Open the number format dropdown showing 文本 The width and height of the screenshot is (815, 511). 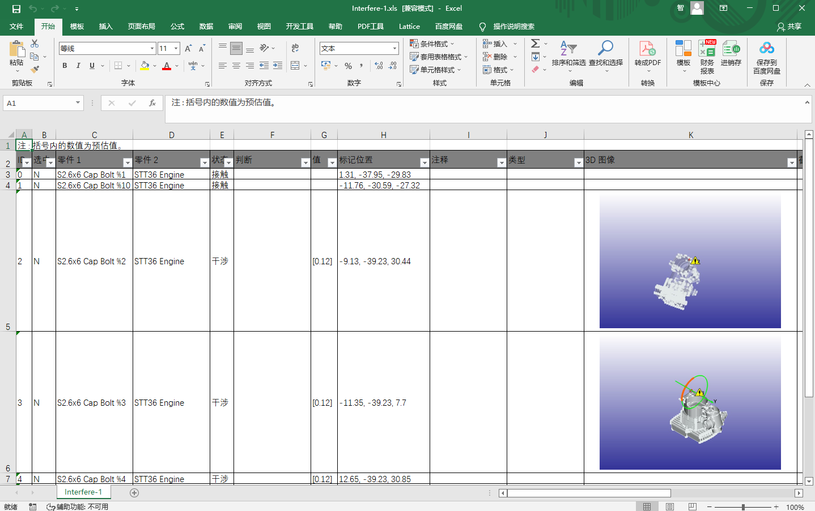coord(394,49)
